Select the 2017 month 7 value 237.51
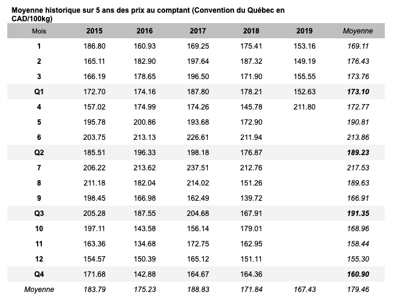The image size is (400, 306). pyautogui.click(x=198, y=167)
